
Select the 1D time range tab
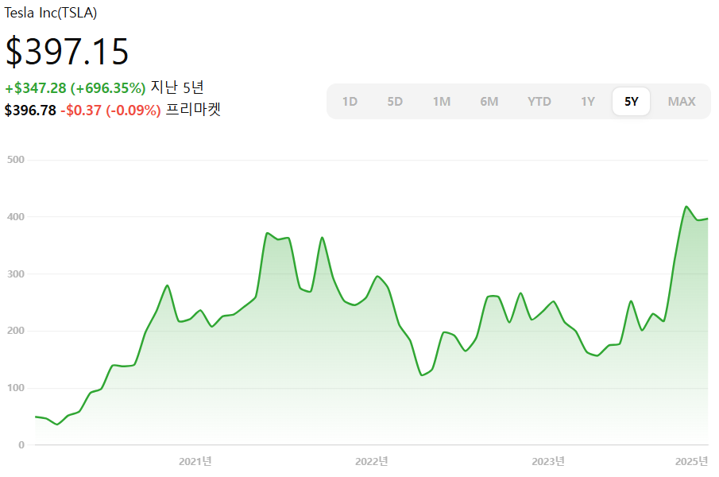coord(350,102)
